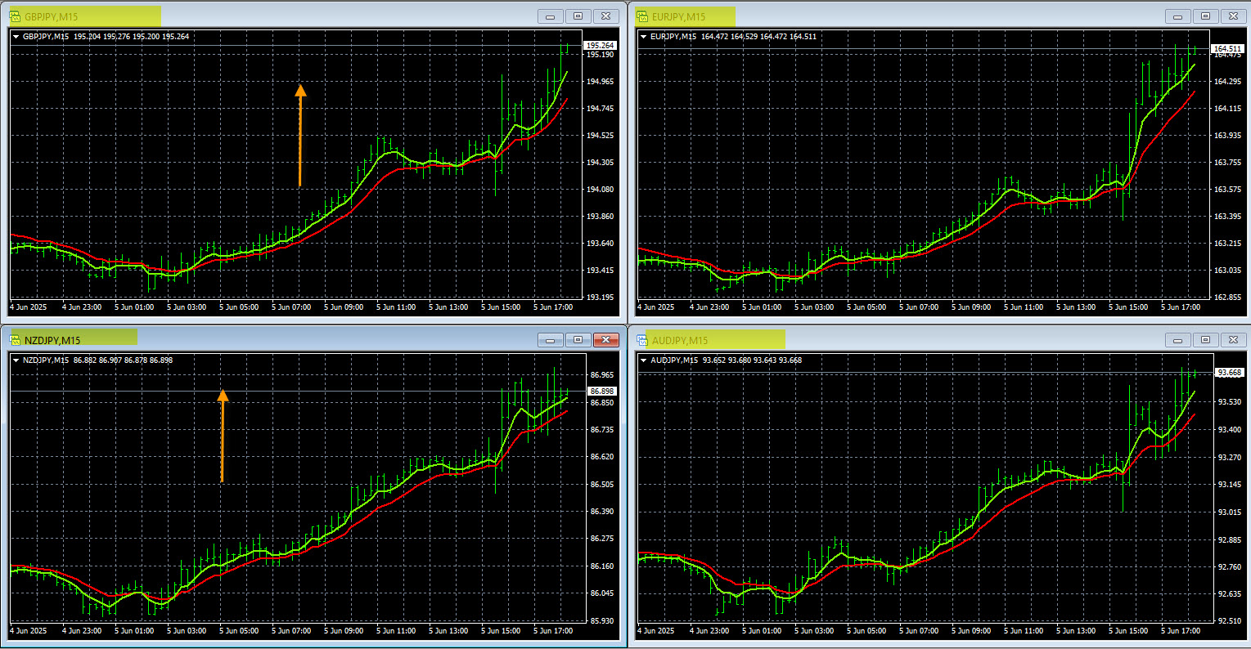Viewport: 1251px width, 649px height.
Task: Maximize the EURJPY chart window
Action: point(1205,16)
